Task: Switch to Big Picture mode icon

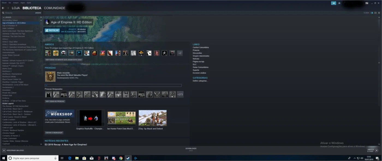Action: tap(367, 3)
